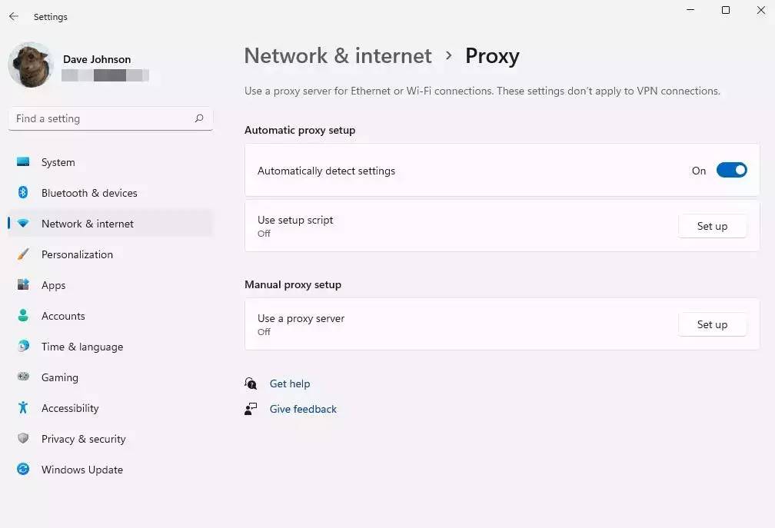The image size is (775, 528).
Task: Open the Apps settings section
Action: point(53,285)
